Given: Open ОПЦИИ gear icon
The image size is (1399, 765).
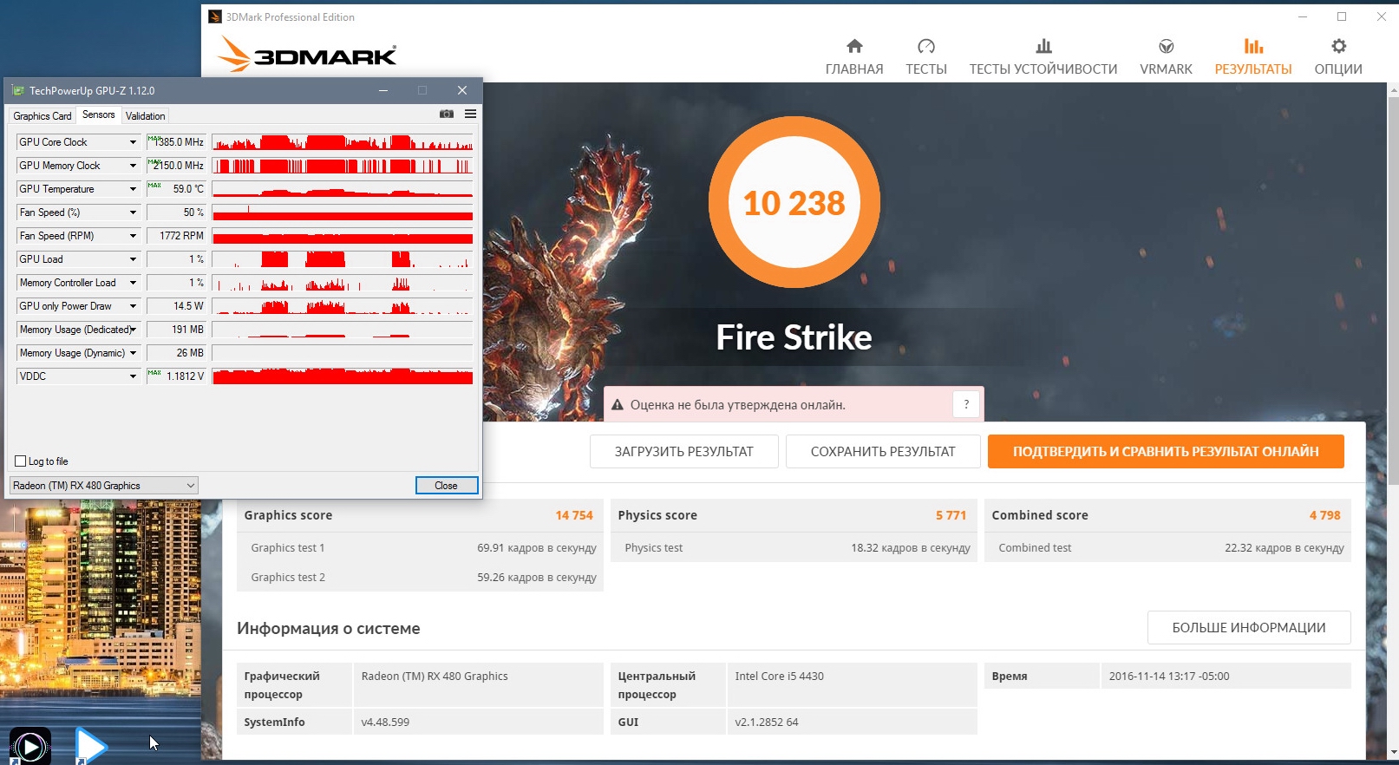Looking at the screenshot, I should coord(1338,46).
